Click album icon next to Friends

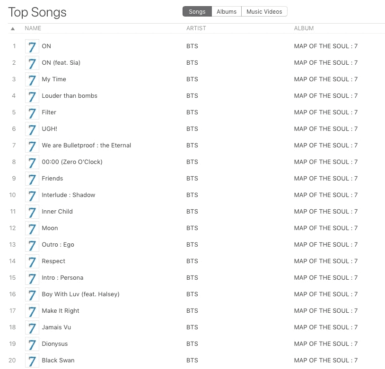32,179
